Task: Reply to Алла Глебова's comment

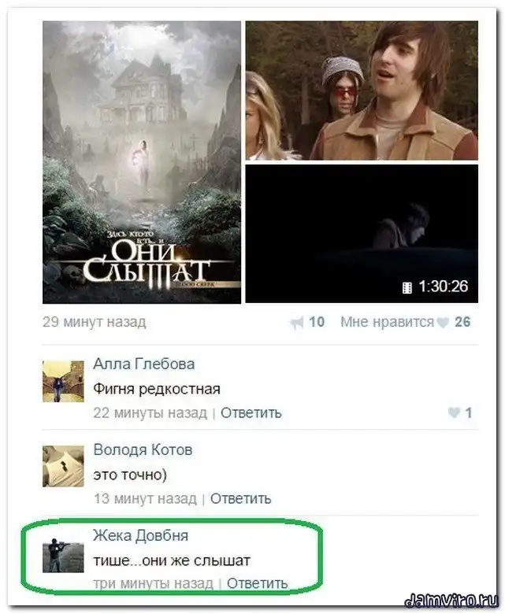Action: [251, 412]
